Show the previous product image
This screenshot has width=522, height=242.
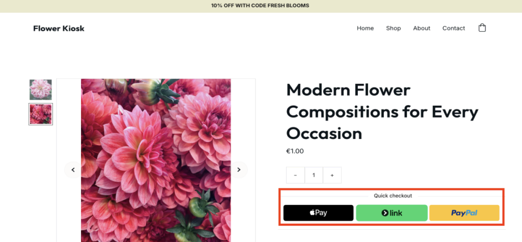click(73, 170)
